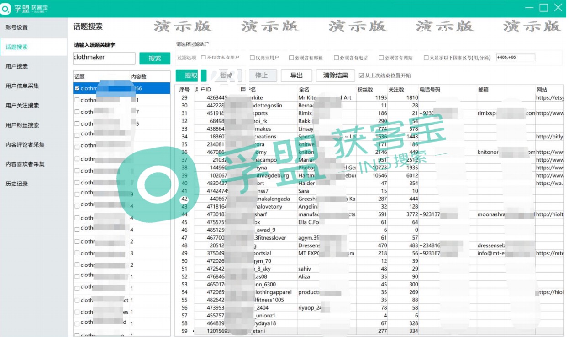Click the clothmaker keyword input field
569x337 pixels.
(104, 58)
